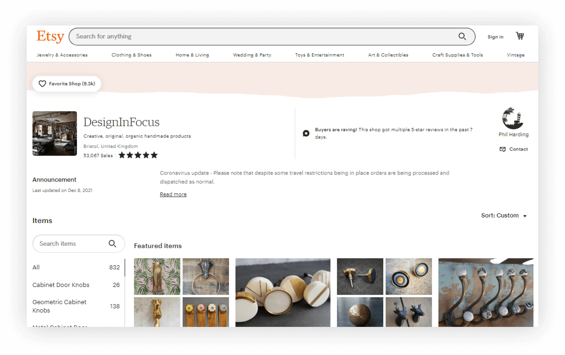Click the Read more link
Image resolution: width=565 pixels, height=355 pixels.
tap(173, 194)
